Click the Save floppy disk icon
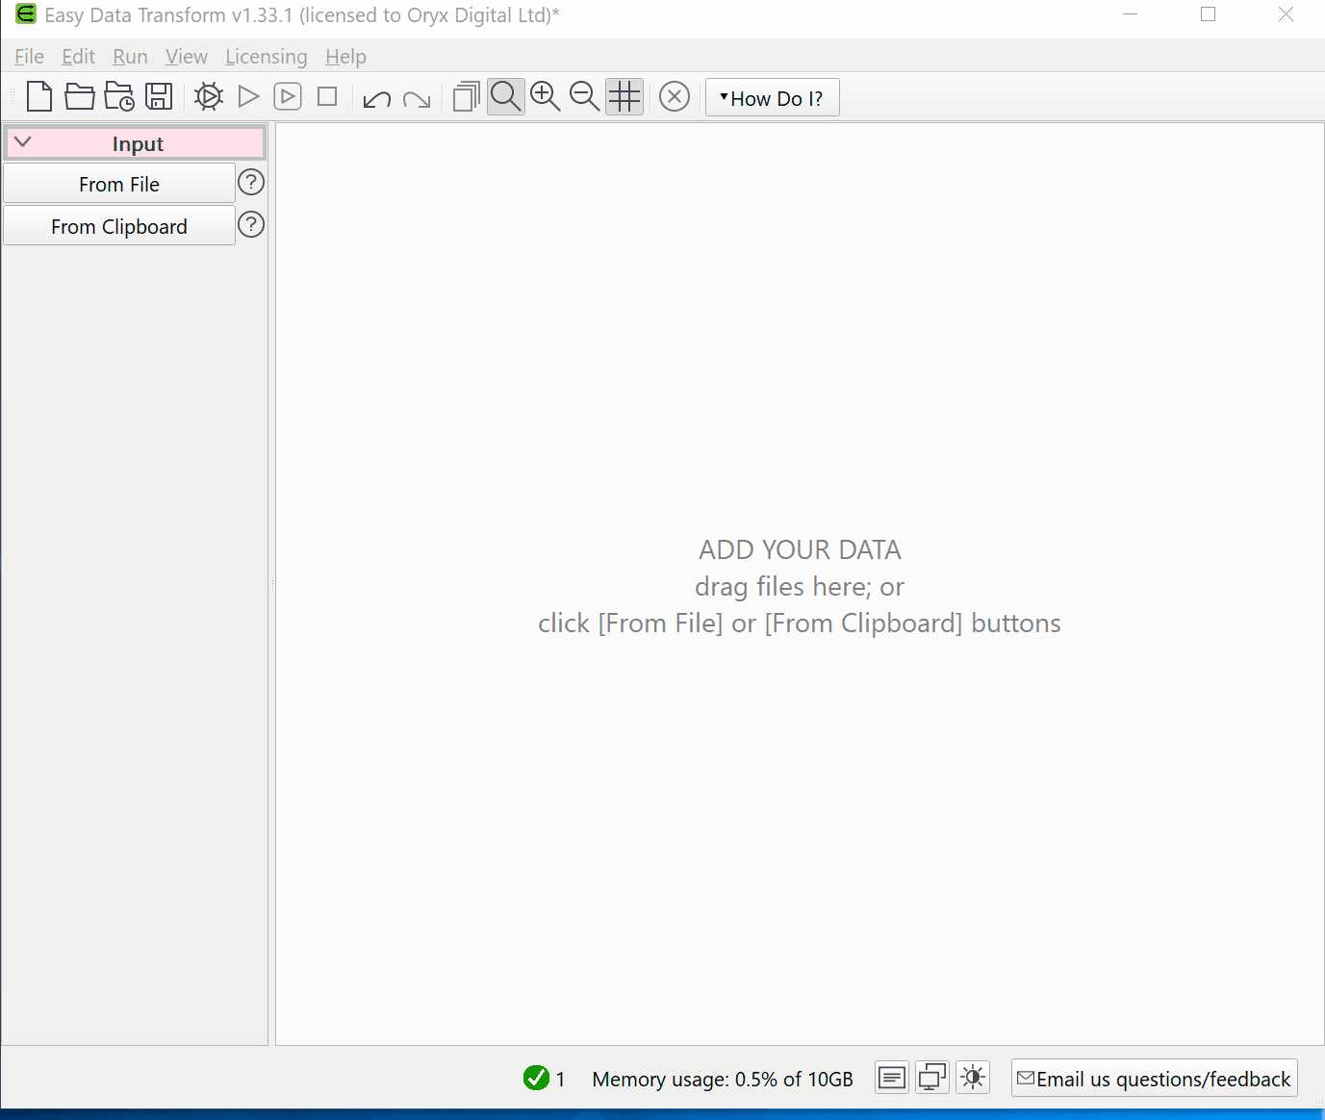 159,97
